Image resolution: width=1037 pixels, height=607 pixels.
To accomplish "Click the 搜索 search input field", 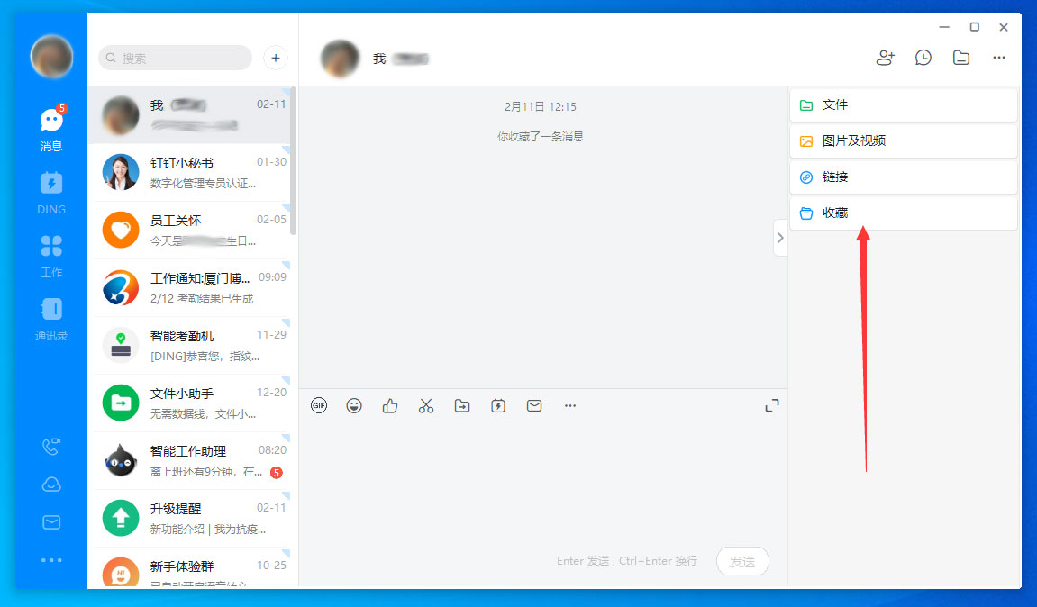I will 174,57.
